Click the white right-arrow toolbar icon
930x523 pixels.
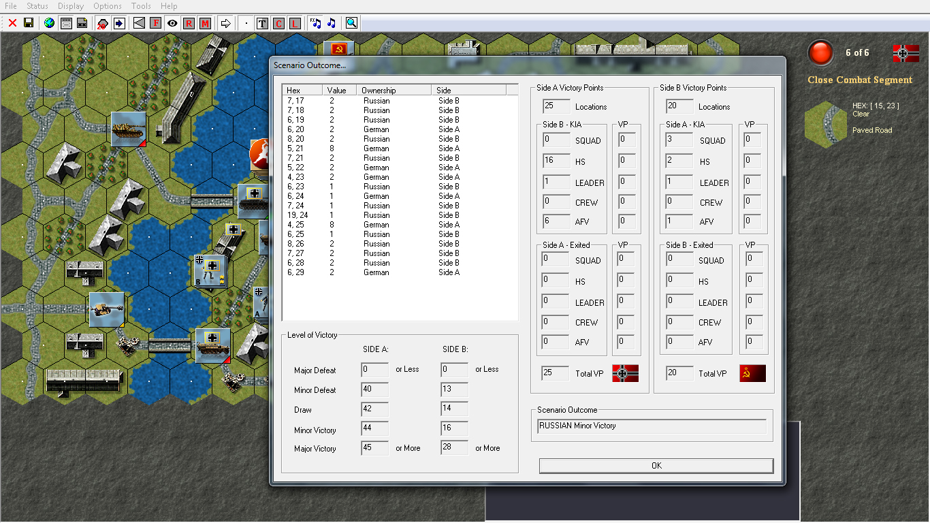pos(225,23)
